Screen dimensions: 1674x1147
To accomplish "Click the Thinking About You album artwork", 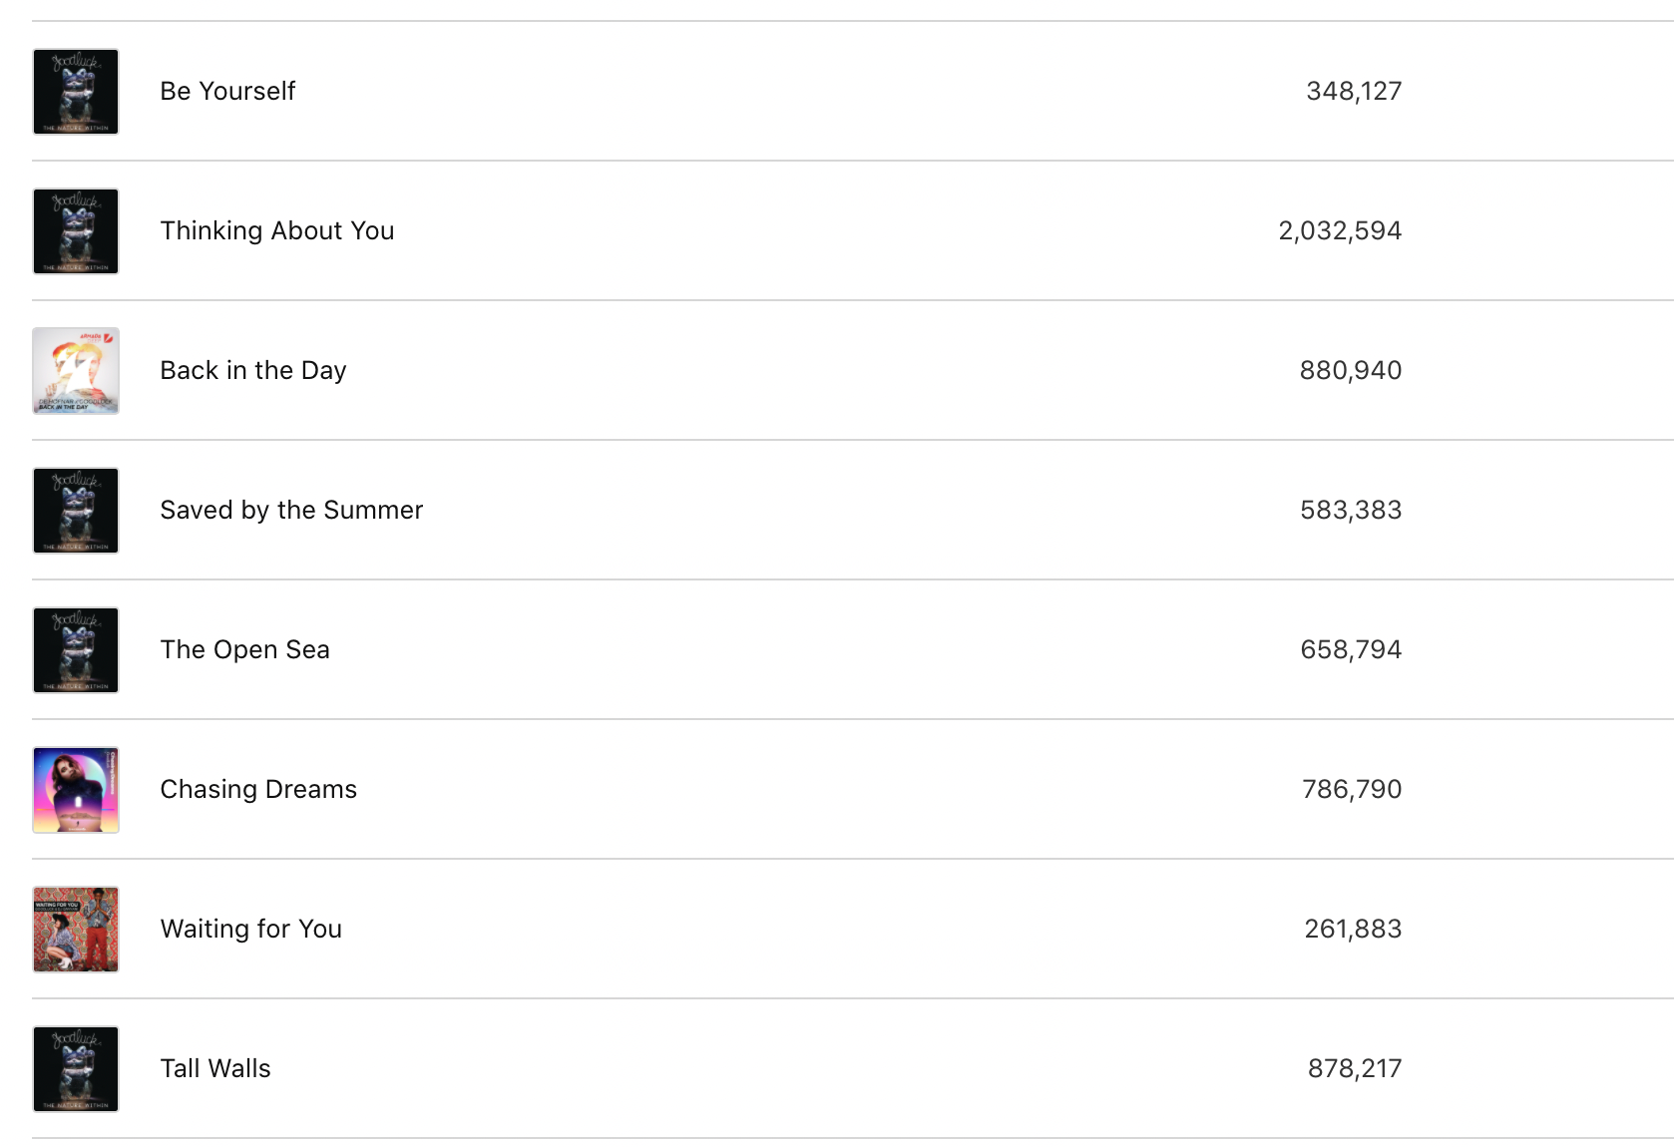I will tap(76, 231).
